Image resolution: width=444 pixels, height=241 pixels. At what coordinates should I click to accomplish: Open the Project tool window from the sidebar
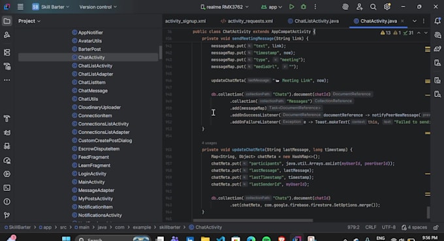click(7, 21)
